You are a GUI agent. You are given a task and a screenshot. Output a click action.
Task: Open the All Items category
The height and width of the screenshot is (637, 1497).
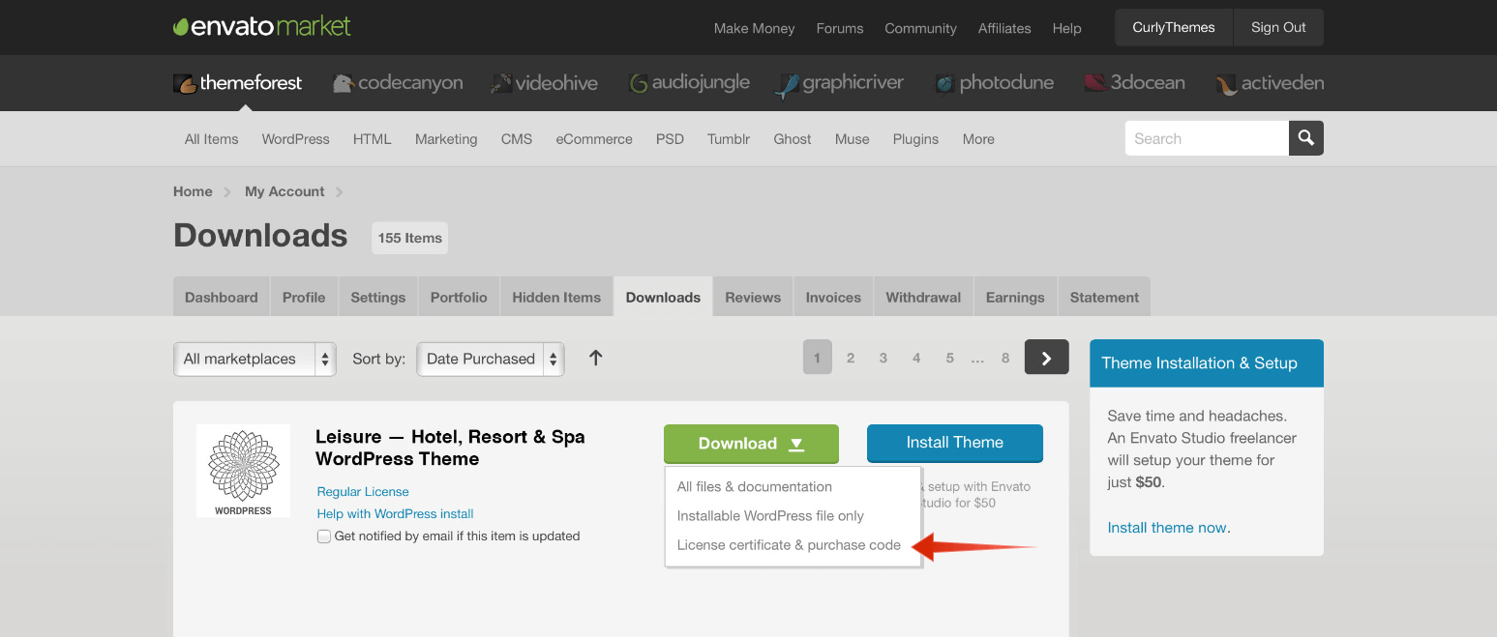211,139
